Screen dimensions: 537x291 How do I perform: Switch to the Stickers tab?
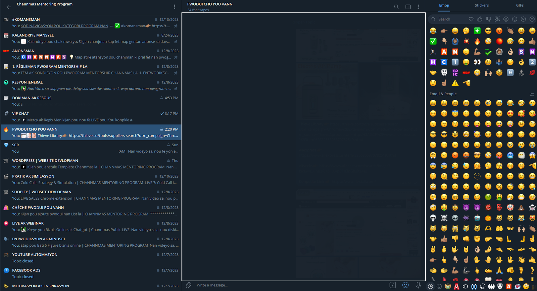(x=481, y=5)
